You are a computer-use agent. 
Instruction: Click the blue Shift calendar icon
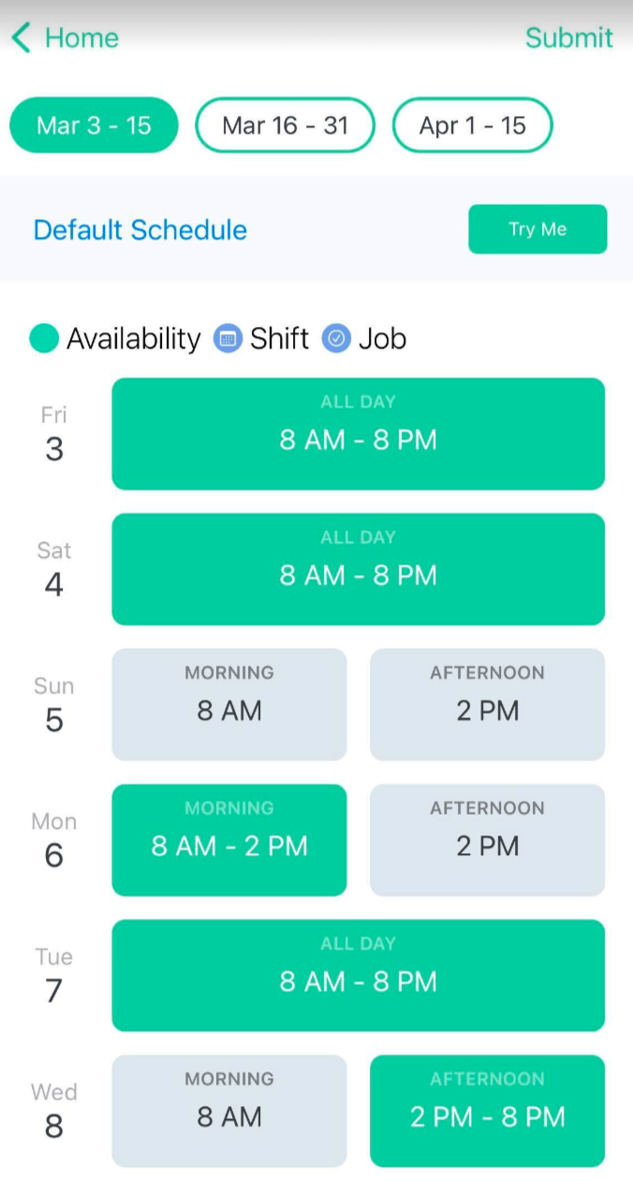(x=228, y=338)
